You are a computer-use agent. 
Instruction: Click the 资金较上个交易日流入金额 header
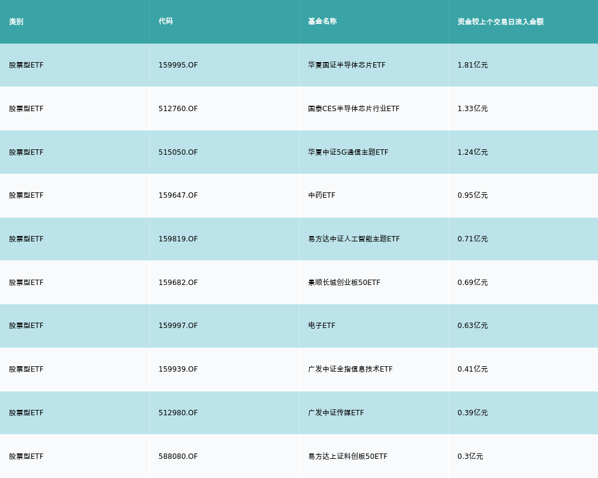501,22
